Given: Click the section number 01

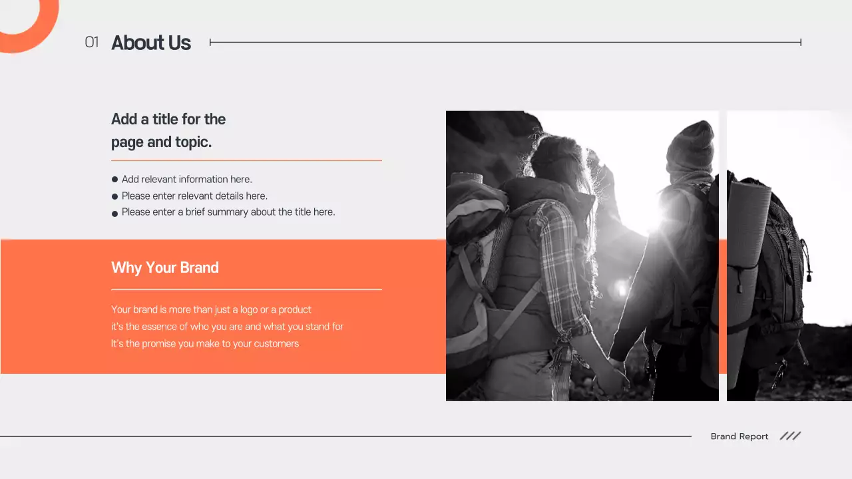Looking at the screenshot, I should [x=92, y=42].
